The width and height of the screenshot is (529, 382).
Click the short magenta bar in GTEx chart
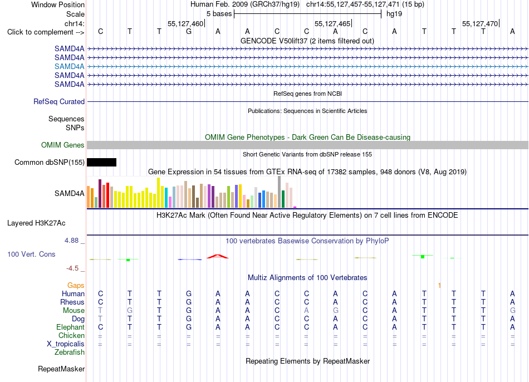pyautogui.click(x=295, y=207)
